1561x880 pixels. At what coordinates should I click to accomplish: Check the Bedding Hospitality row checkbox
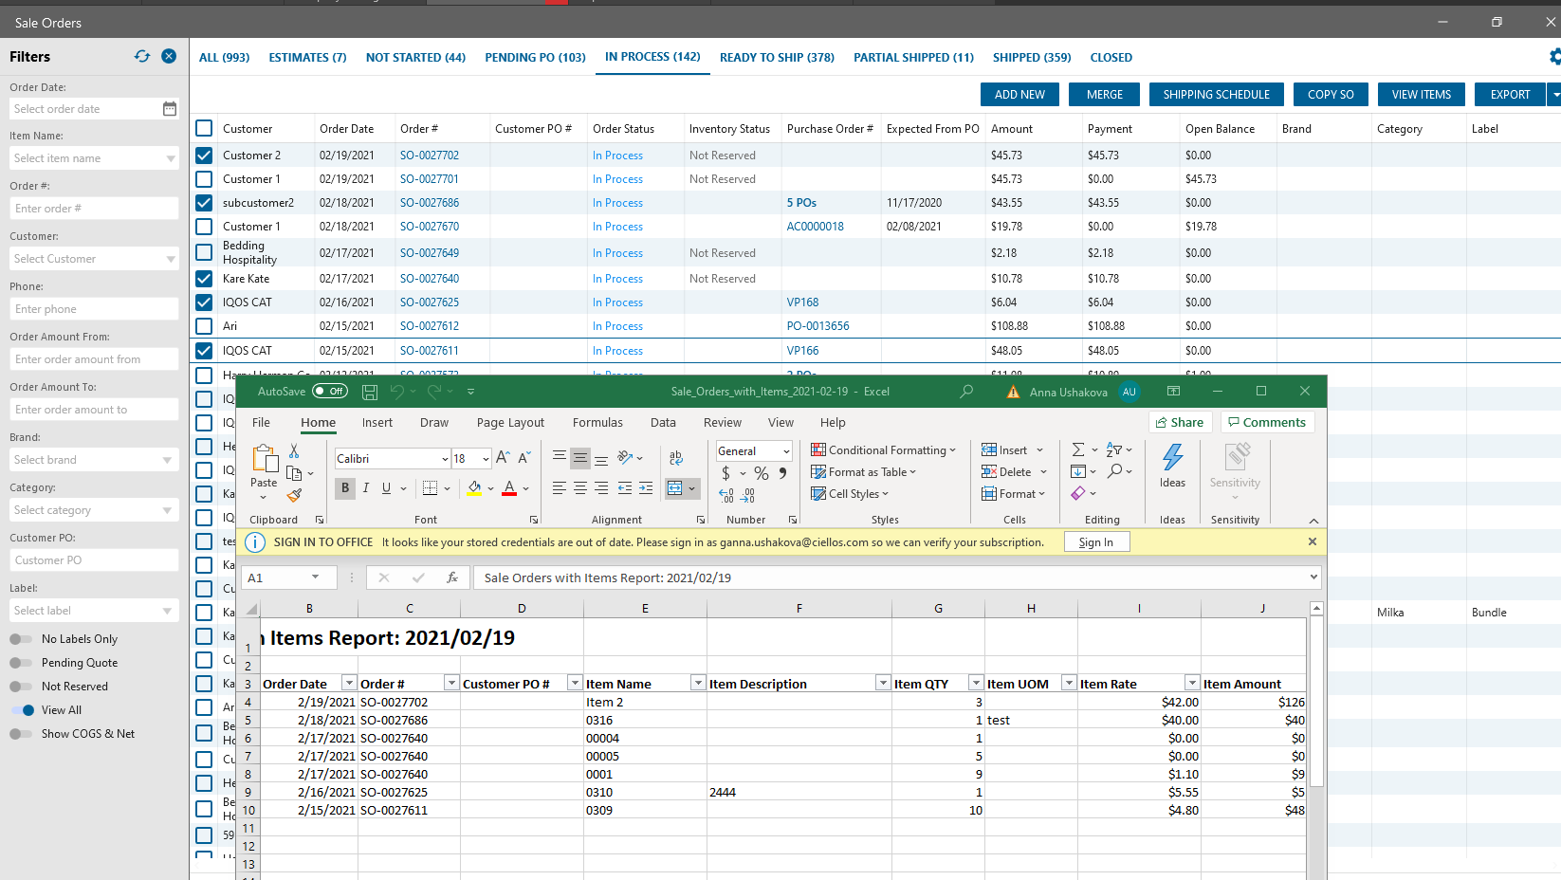point(204,252)
